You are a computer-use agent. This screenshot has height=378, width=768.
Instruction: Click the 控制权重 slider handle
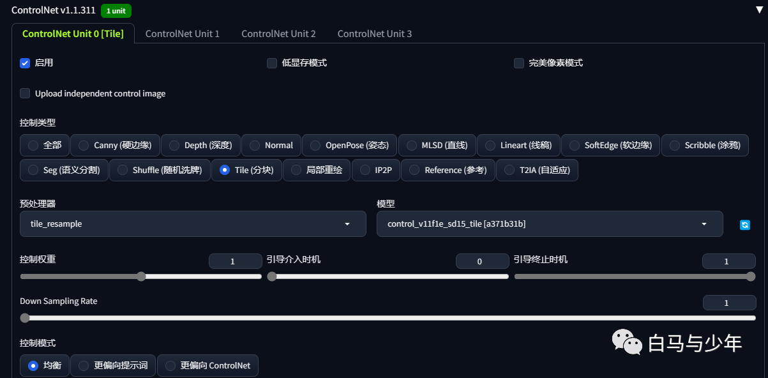141,276
